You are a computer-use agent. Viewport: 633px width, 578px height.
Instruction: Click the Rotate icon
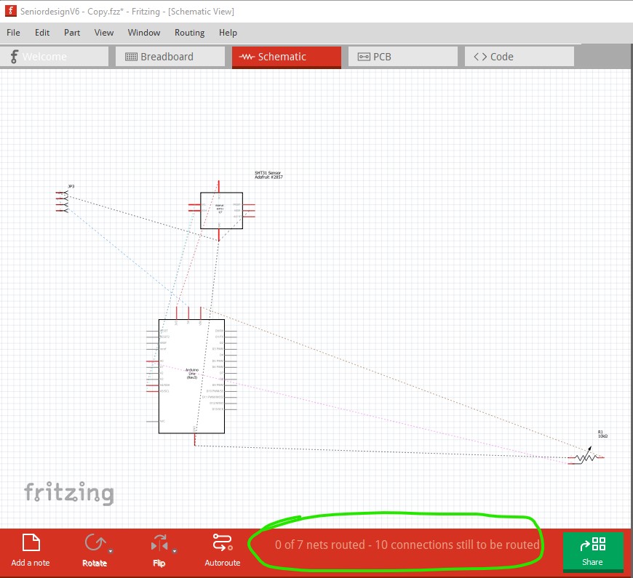[95, 542]
